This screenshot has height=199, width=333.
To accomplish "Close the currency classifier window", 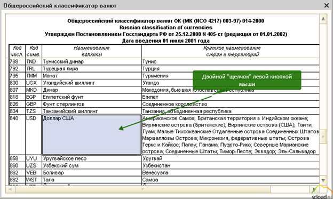I will (327, 5).
